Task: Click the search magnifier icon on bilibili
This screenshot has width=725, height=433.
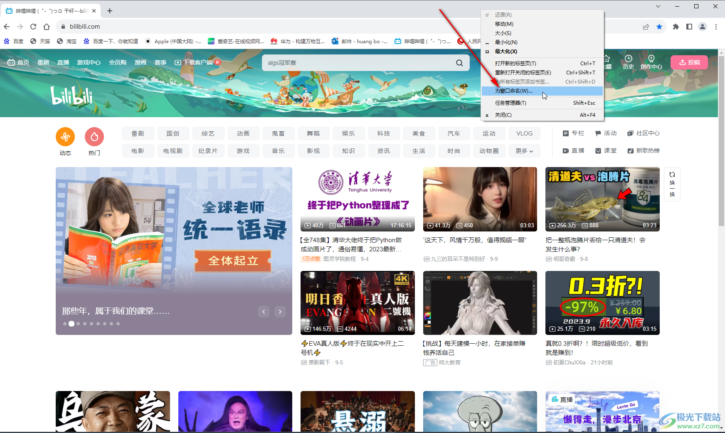Action: (x=459, y=63)
